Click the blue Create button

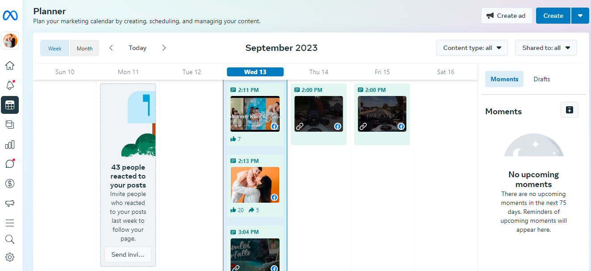[x=553, y=16]
